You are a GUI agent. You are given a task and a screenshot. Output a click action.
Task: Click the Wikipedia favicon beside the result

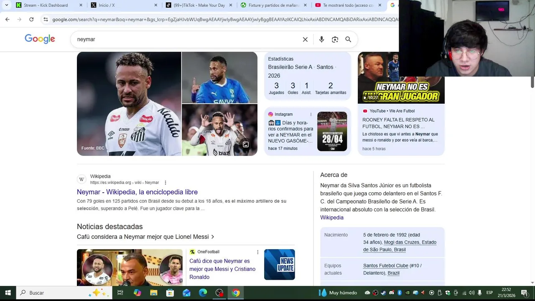[82, 179]
